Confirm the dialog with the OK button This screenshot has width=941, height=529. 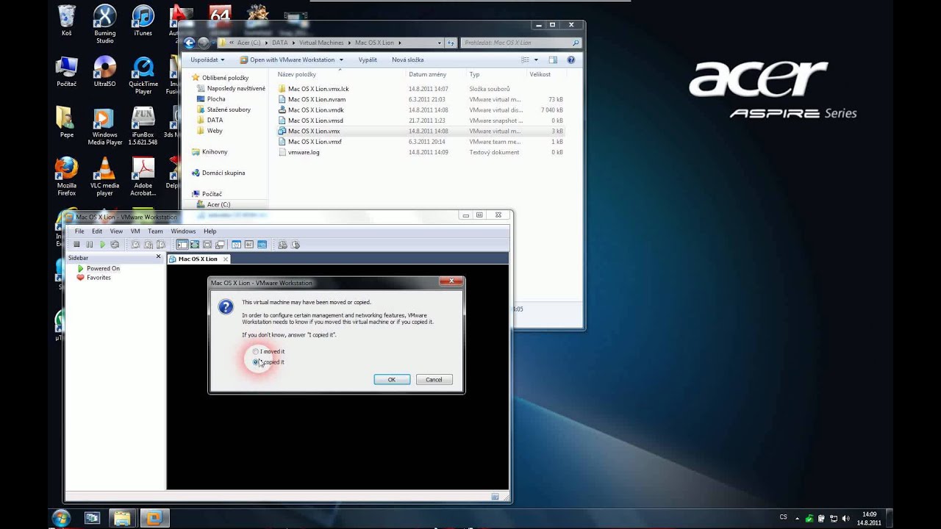(392, 379)
